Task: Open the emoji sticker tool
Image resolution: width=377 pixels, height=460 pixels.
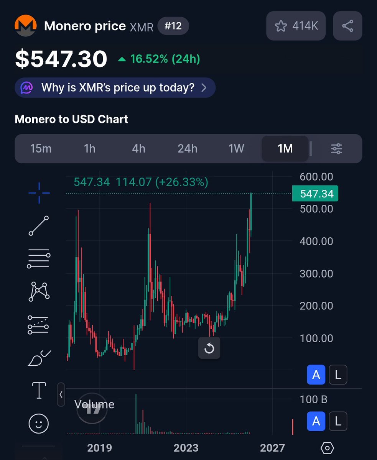Action: [x=38, y=424]
